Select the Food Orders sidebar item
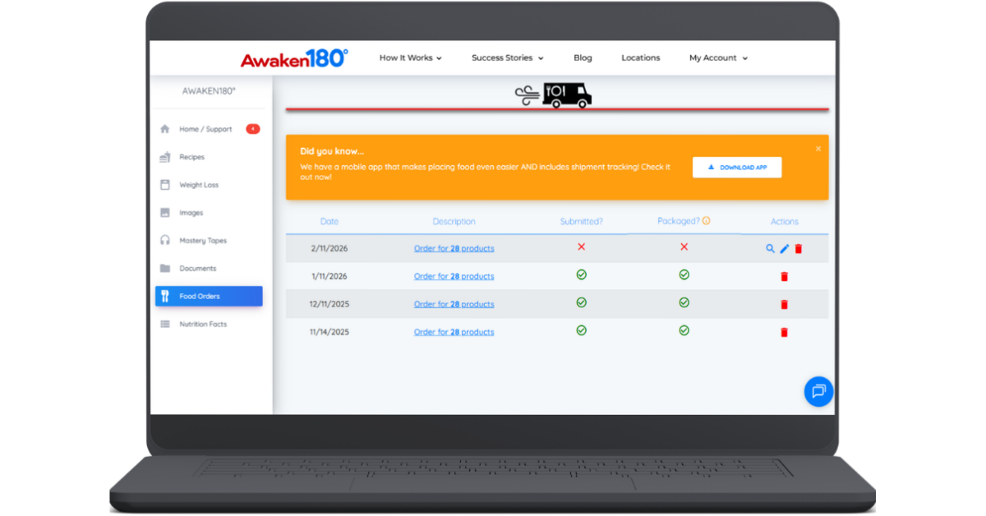 pyautogui.click(x=209, y=296)
